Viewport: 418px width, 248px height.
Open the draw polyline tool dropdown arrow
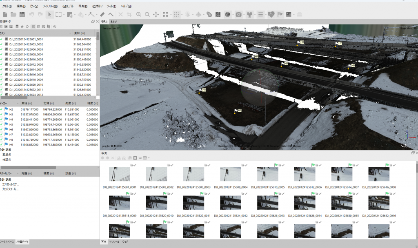[96, 15]
